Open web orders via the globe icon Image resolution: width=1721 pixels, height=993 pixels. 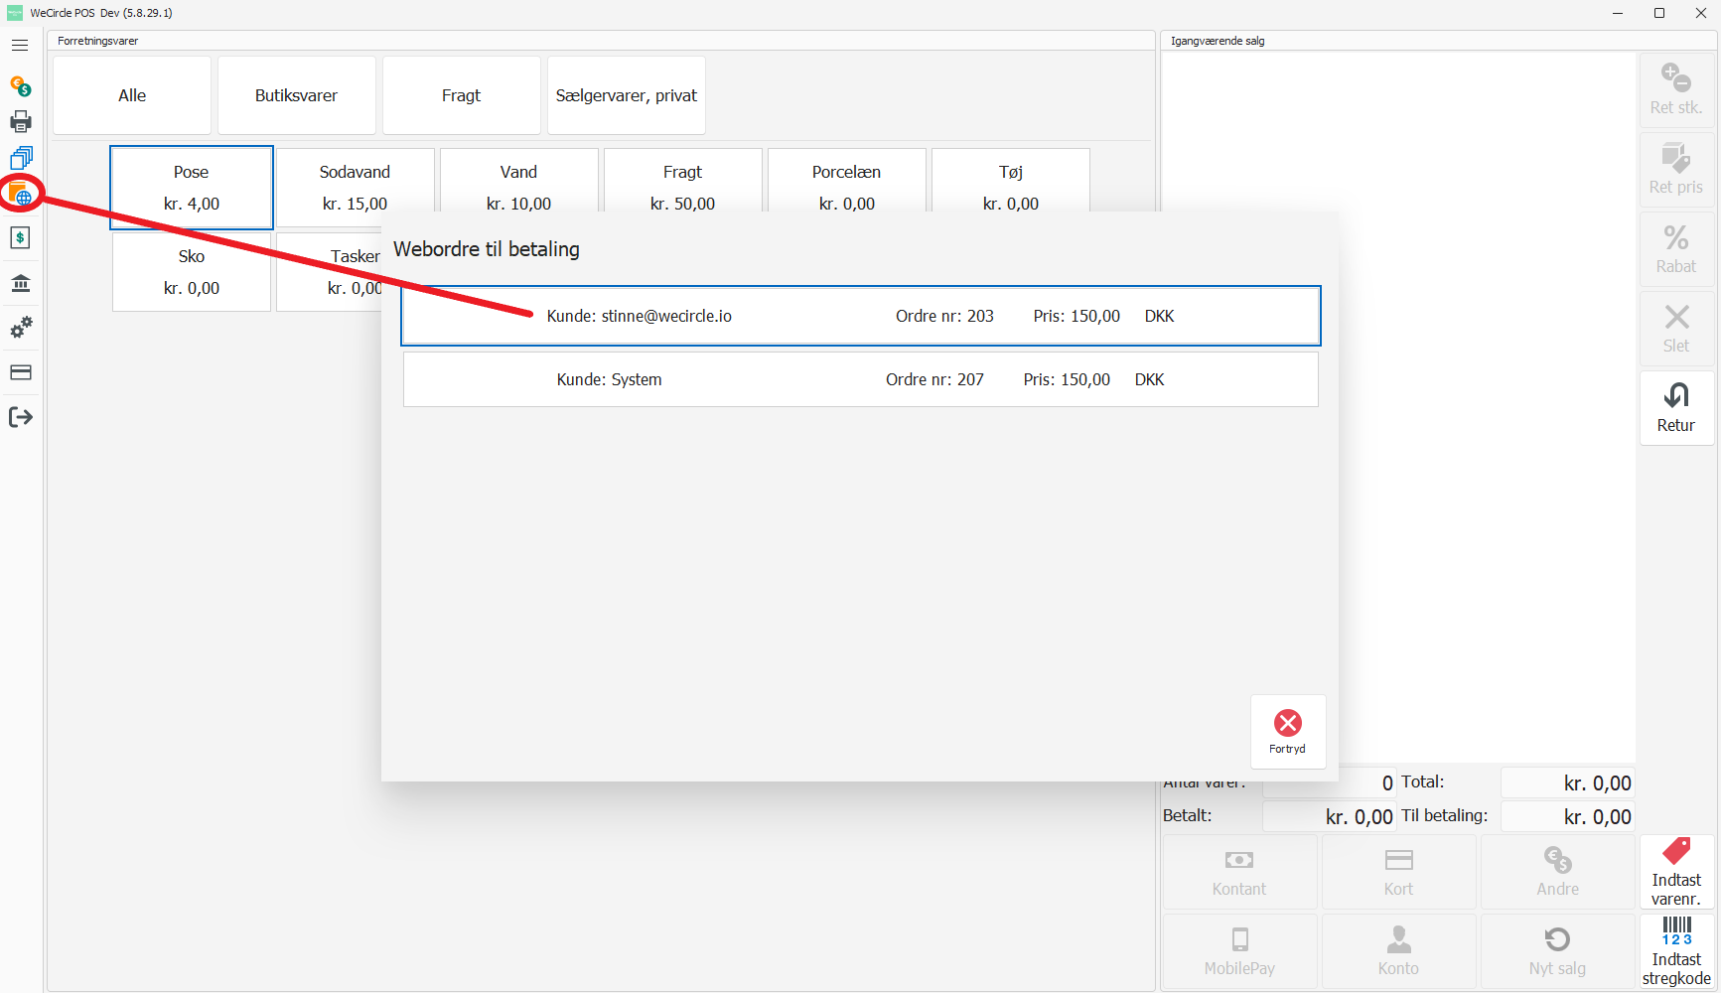coord(20,194)
